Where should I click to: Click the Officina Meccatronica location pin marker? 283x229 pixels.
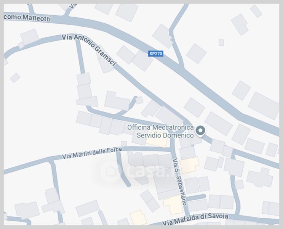point(200,131)
